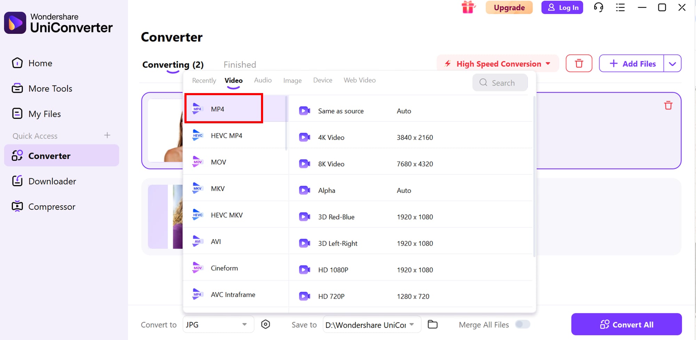696x340 pixels.
Task: Select Converter in the sidebar
Action: coord(62,156)
